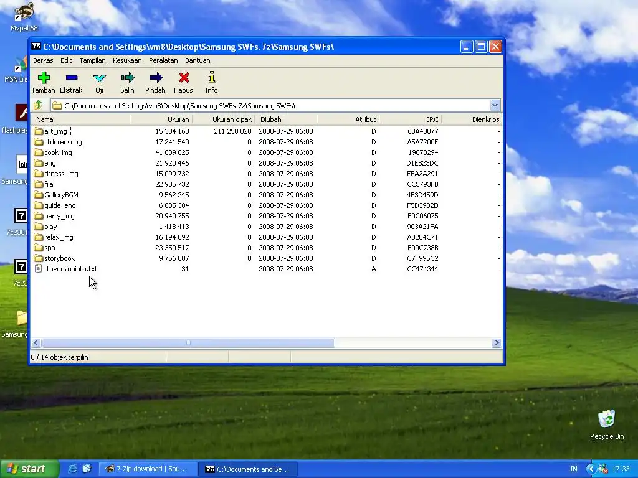This screenshot has width=638, height=478.
Task: Click the 17:33 clock in tray
Action: pyautogui.click(x=621, y=469)
